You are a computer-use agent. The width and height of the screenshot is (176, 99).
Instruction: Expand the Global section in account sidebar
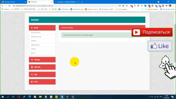tap(42, 28)
